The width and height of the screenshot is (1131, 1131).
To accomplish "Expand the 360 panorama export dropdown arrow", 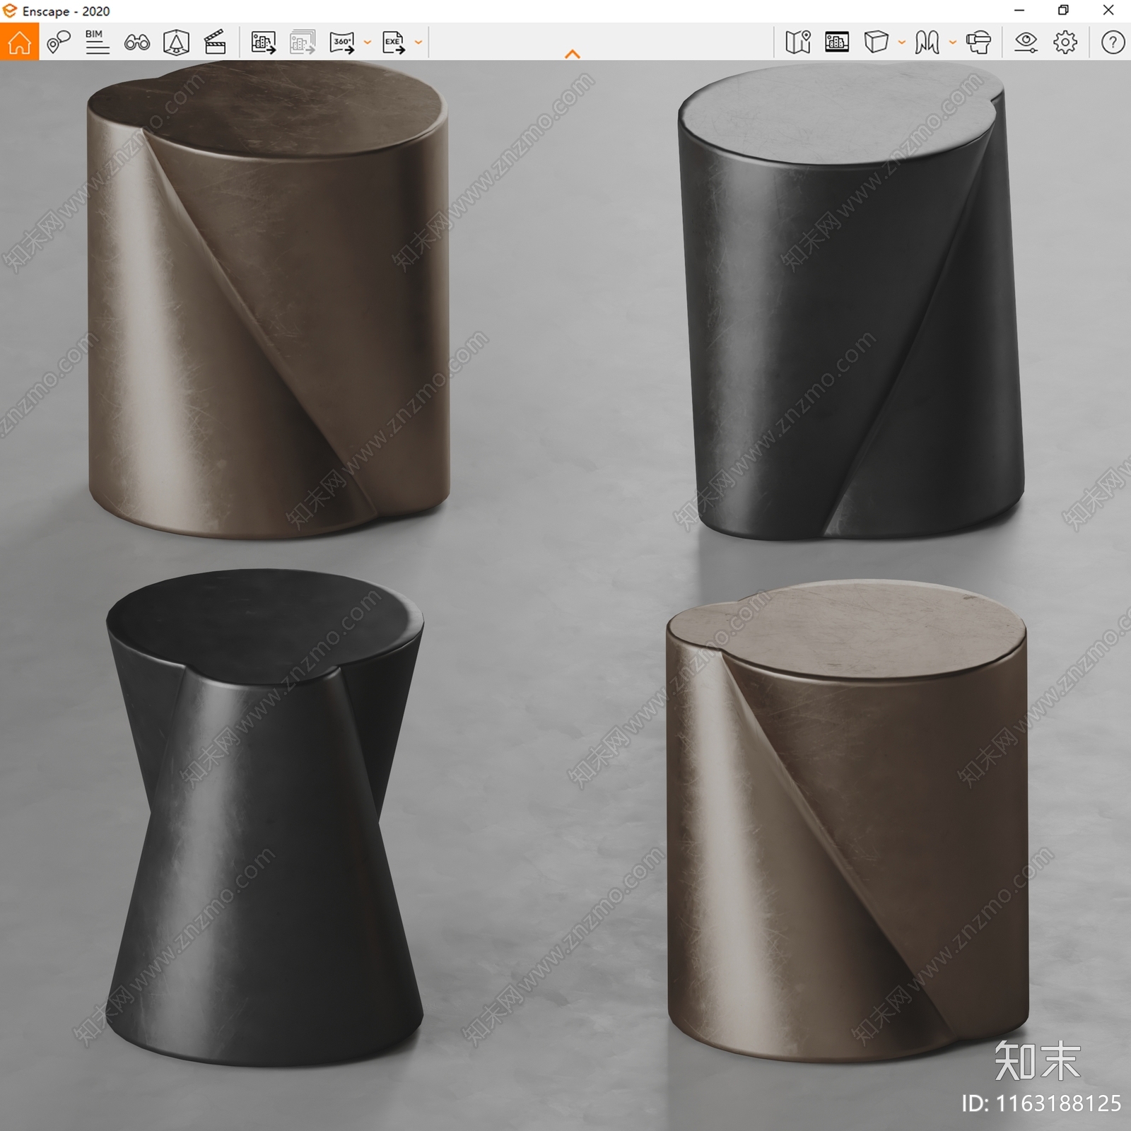I will pos(368,42).
